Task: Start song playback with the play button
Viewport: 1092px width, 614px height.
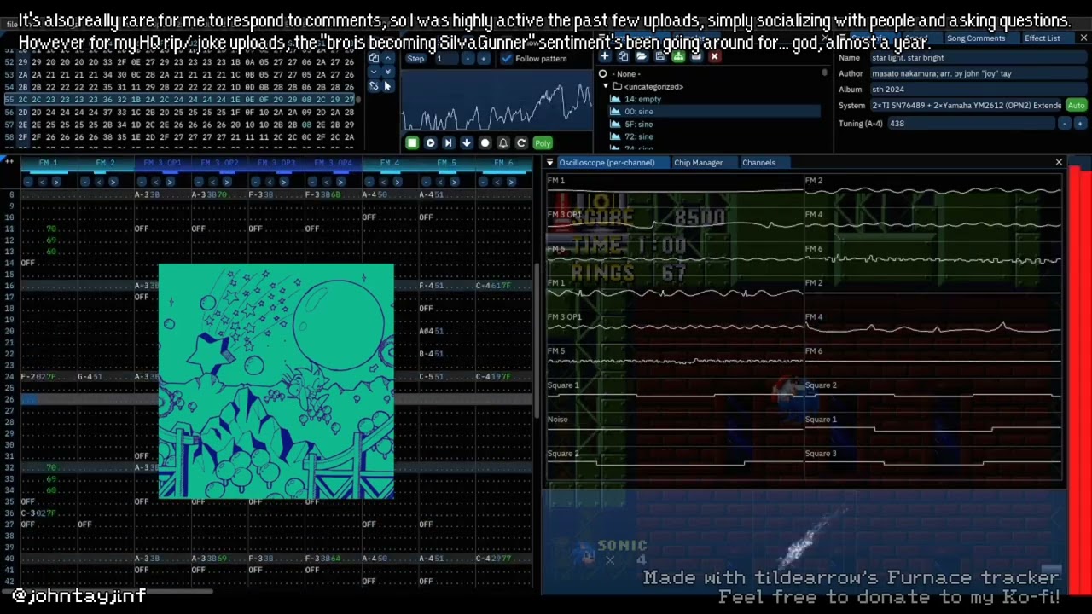Action: click(x=430, y=143)
